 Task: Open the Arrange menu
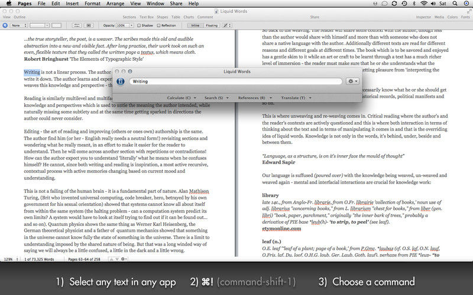(x=115, y=4)
